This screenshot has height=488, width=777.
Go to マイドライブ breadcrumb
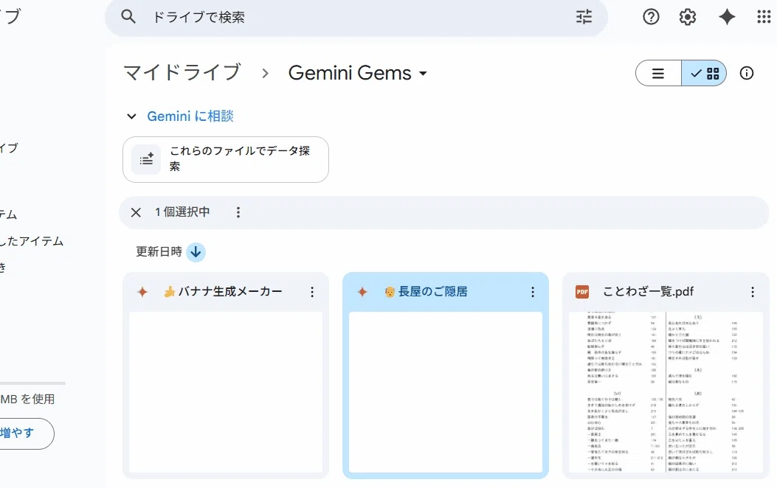click(182, 73)
